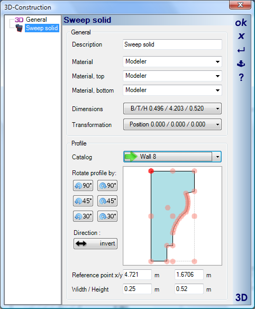Confirm dialog with the ok icon
This screenshot has height=309, width=255.
[241, 23]
